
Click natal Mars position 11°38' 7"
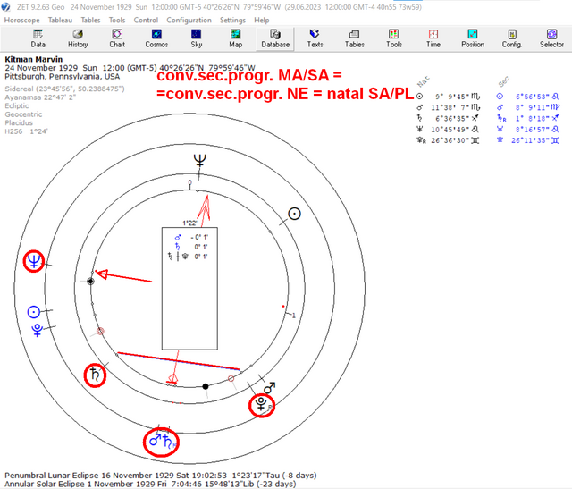[x=449, y=107]
